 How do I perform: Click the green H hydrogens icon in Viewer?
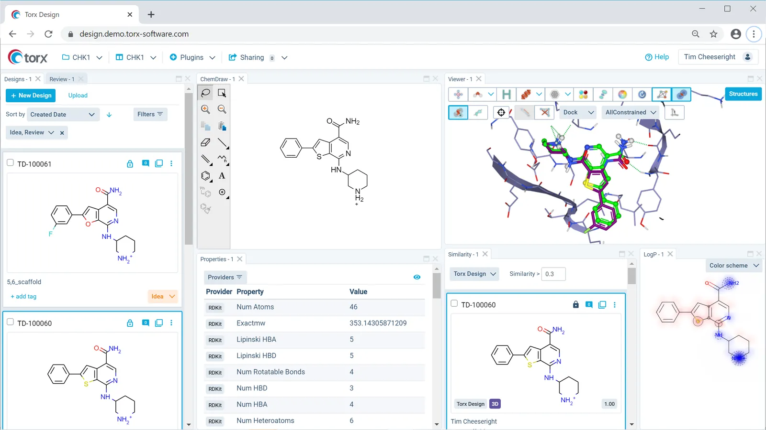[506, 94]
